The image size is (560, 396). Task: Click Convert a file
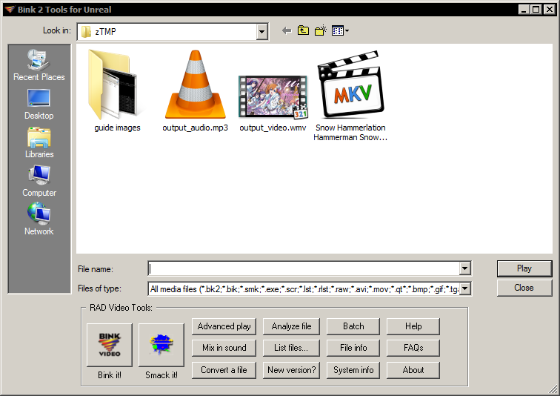click(x=224, y=370)
